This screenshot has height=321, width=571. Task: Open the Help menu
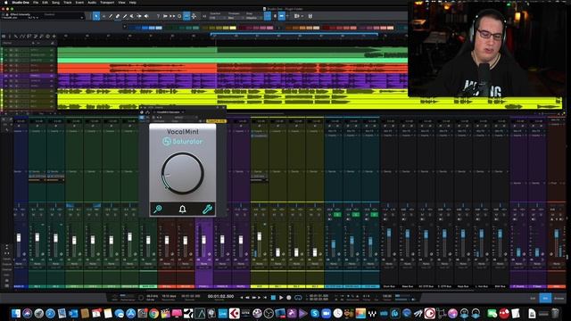click(x=133, y=2)
